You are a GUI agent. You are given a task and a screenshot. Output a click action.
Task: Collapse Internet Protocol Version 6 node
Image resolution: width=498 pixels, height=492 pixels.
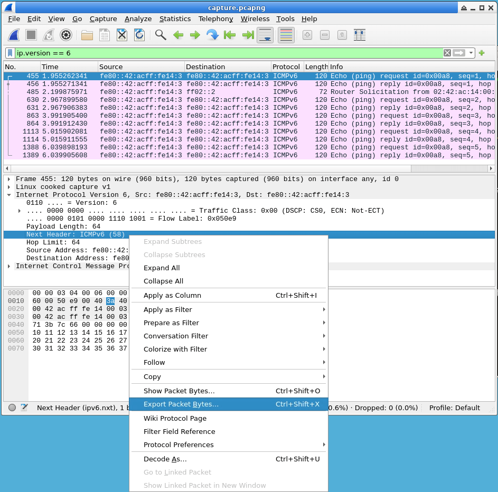9,195
